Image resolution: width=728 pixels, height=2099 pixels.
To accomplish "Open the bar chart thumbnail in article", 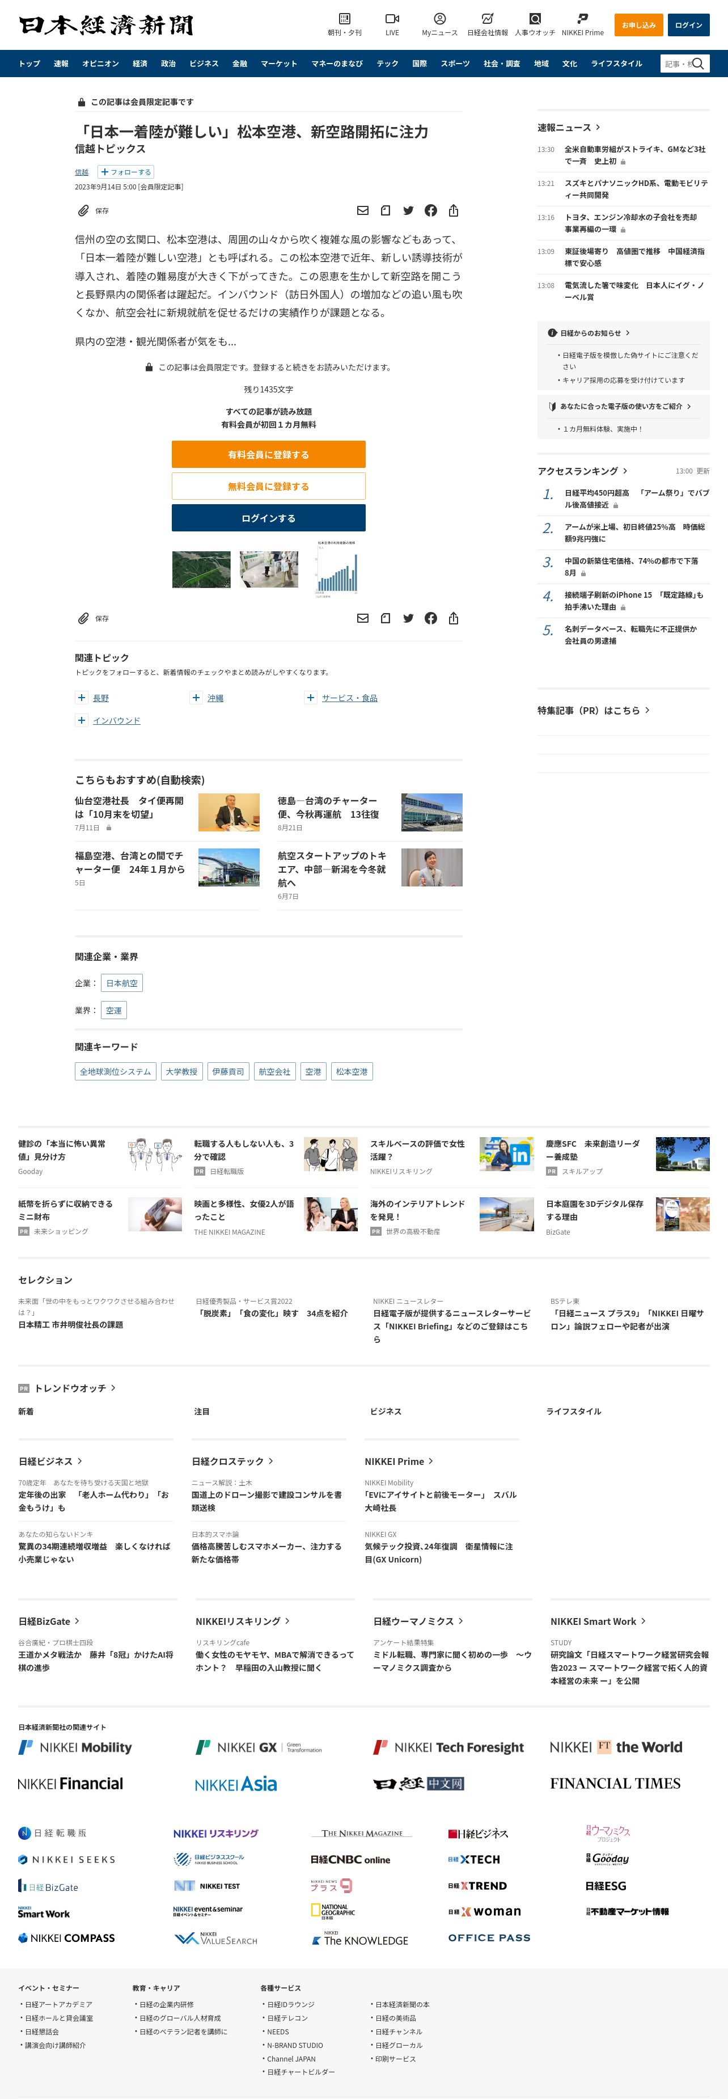I will [336, 569].
